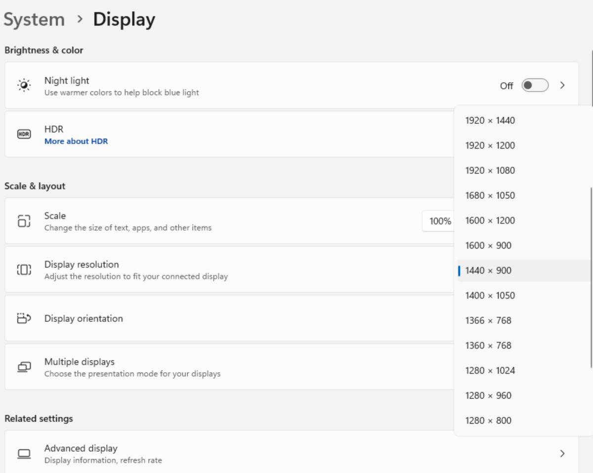The width and height of the screenshot is (593, 473).
Task: Click the Display resolution icon
Action: point(24,269)
